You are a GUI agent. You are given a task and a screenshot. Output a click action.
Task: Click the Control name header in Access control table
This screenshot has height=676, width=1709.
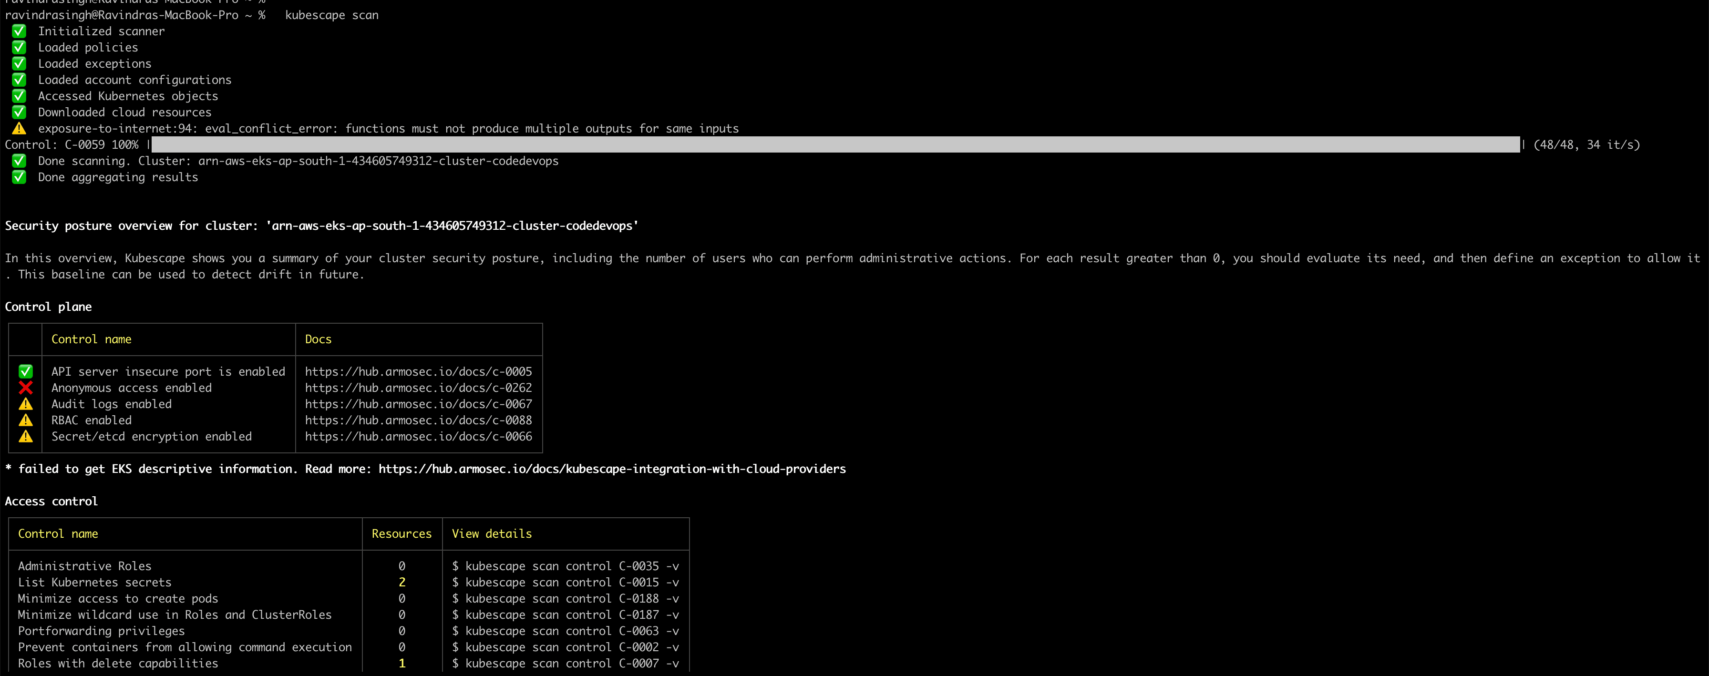point(58,533)
